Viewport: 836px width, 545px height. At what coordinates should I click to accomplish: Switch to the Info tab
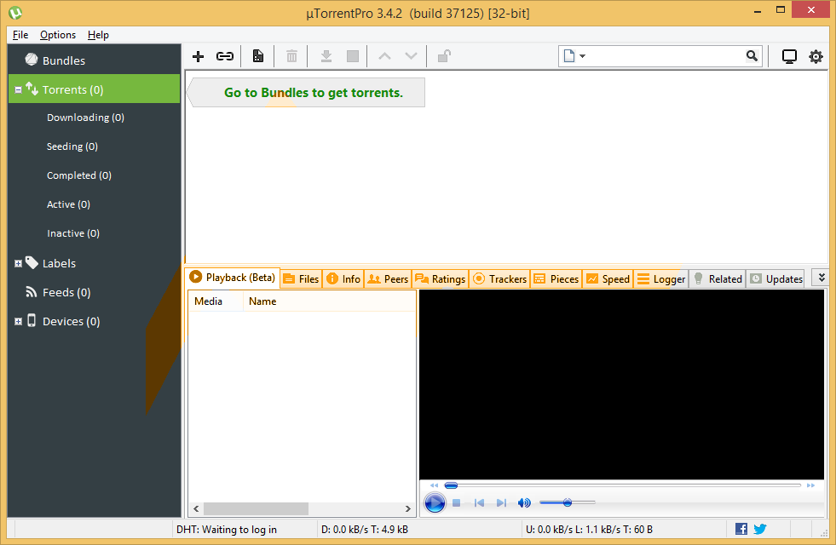[343, 278]
